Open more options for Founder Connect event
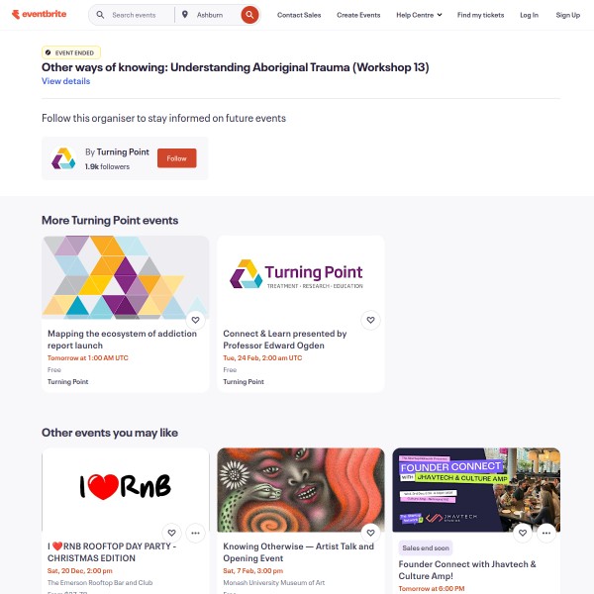594x594 pixels. pyautogui.click(x=546, y=533)
